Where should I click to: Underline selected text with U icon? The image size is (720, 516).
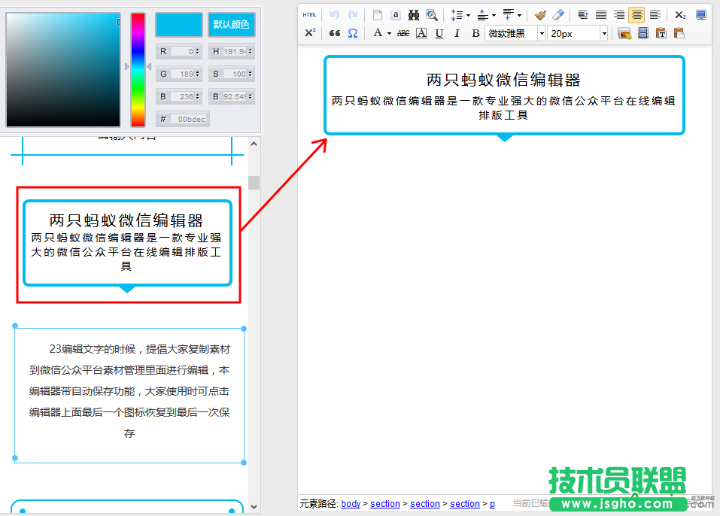(439, 34)
